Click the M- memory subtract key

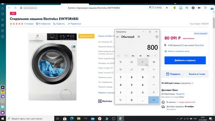point(141,56)
